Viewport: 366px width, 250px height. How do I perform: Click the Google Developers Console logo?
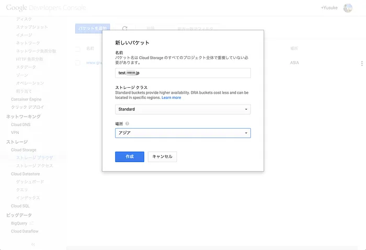(x=46, y=8)
